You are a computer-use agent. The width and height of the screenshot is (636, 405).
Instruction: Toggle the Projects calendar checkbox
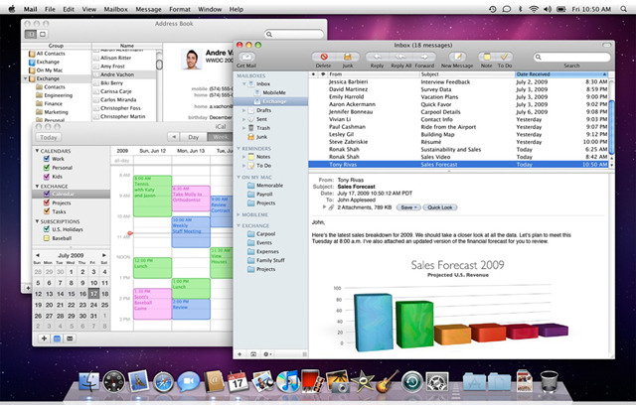[47, 202]
